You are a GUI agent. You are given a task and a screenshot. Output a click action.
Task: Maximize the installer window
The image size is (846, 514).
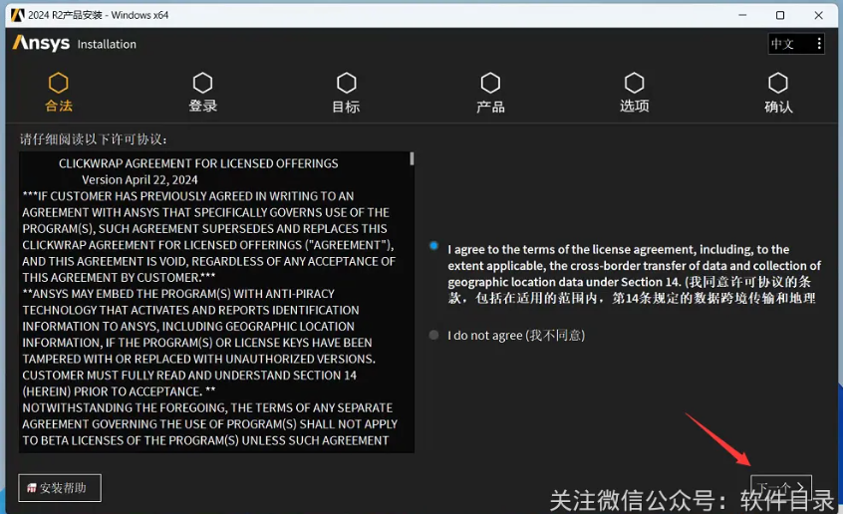(780, 15)
